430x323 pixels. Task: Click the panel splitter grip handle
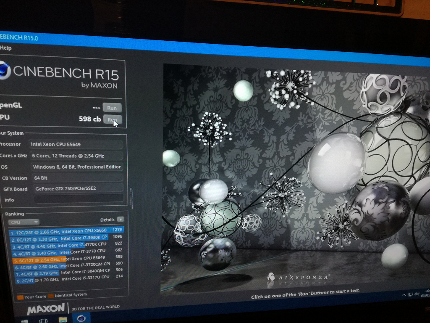pyautogui.click(x=131, y=199)
